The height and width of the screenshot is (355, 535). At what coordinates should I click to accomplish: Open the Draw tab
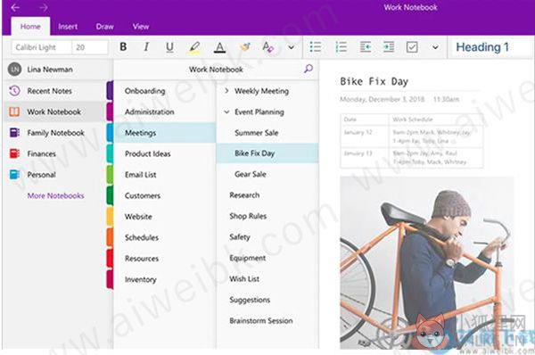tap(104, 26)
